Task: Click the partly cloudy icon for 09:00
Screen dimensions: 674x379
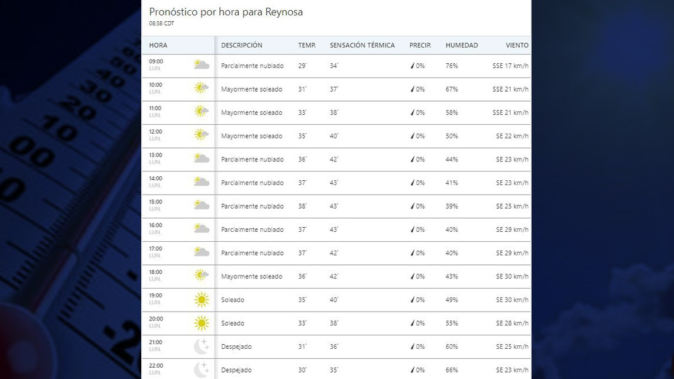Action: pyautogui.click(x=202, y=65)
